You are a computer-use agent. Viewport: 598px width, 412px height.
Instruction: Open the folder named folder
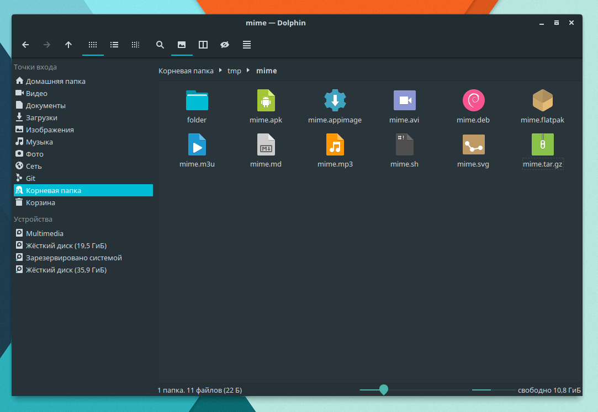point(197,100)
